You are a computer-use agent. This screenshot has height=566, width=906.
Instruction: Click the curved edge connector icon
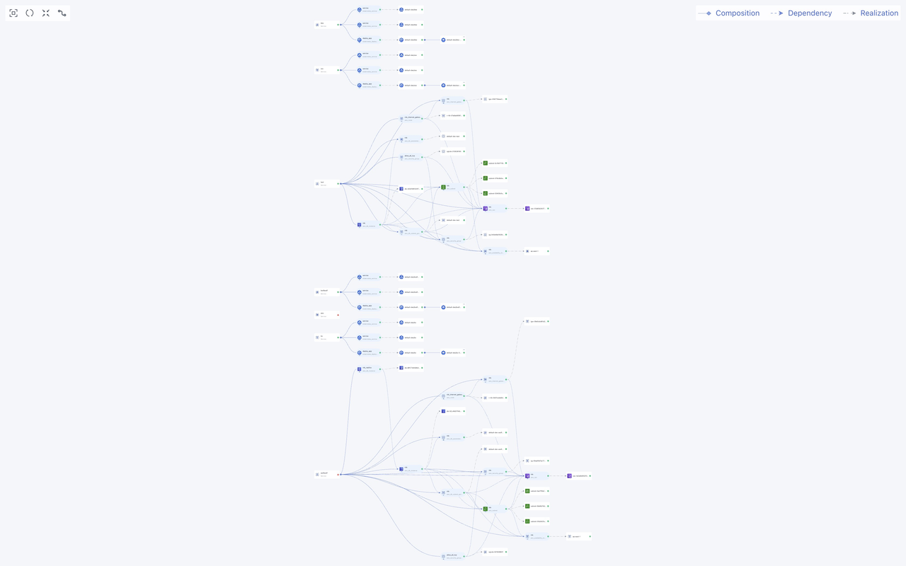click(62, 13)
